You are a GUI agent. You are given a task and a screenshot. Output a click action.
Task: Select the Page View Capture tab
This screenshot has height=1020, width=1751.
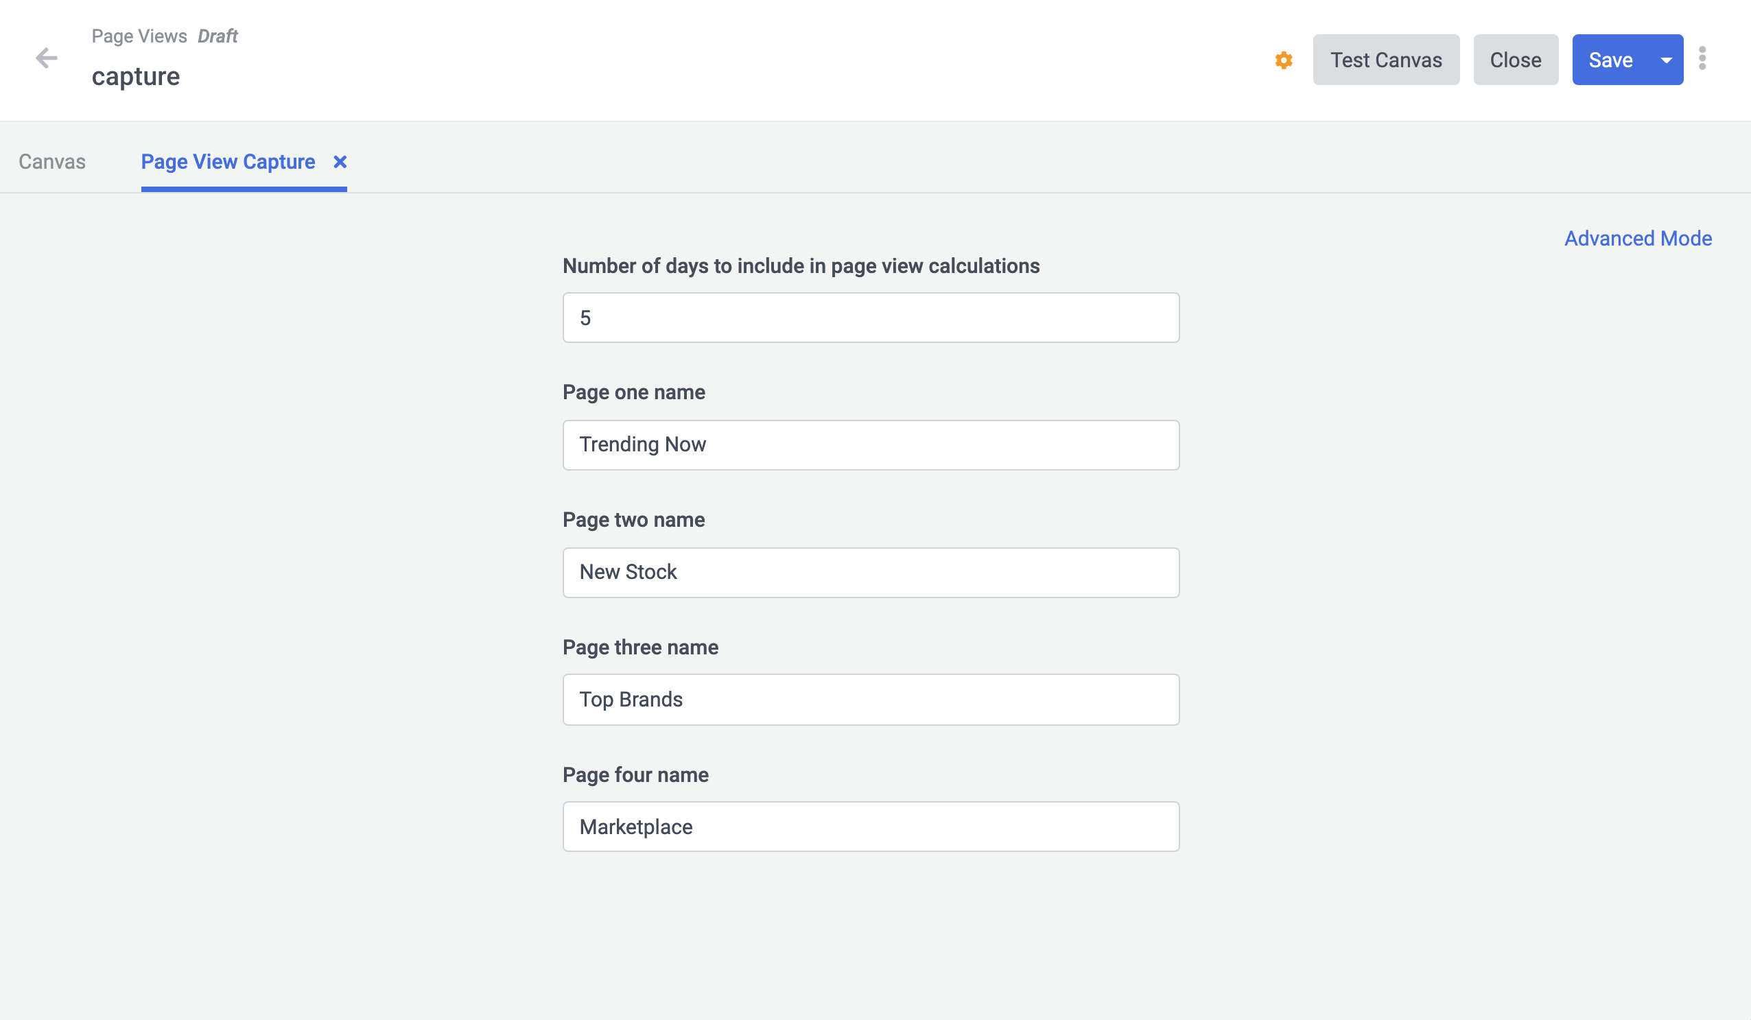point(228,162)
